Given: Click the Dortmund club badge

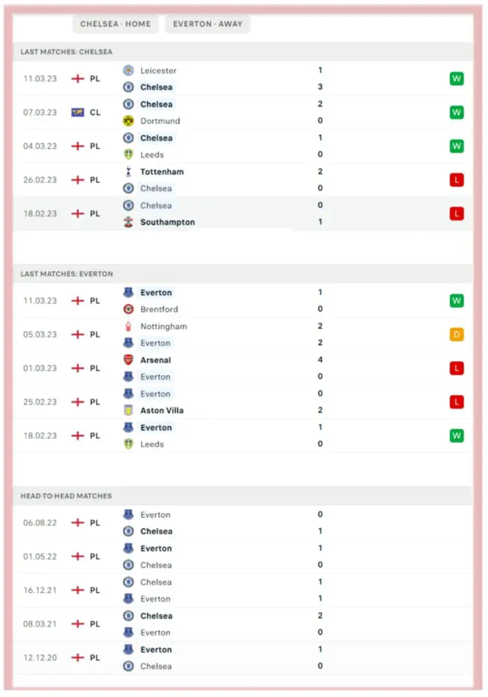Looking at the screenshot, I should [x=128, y=121].
